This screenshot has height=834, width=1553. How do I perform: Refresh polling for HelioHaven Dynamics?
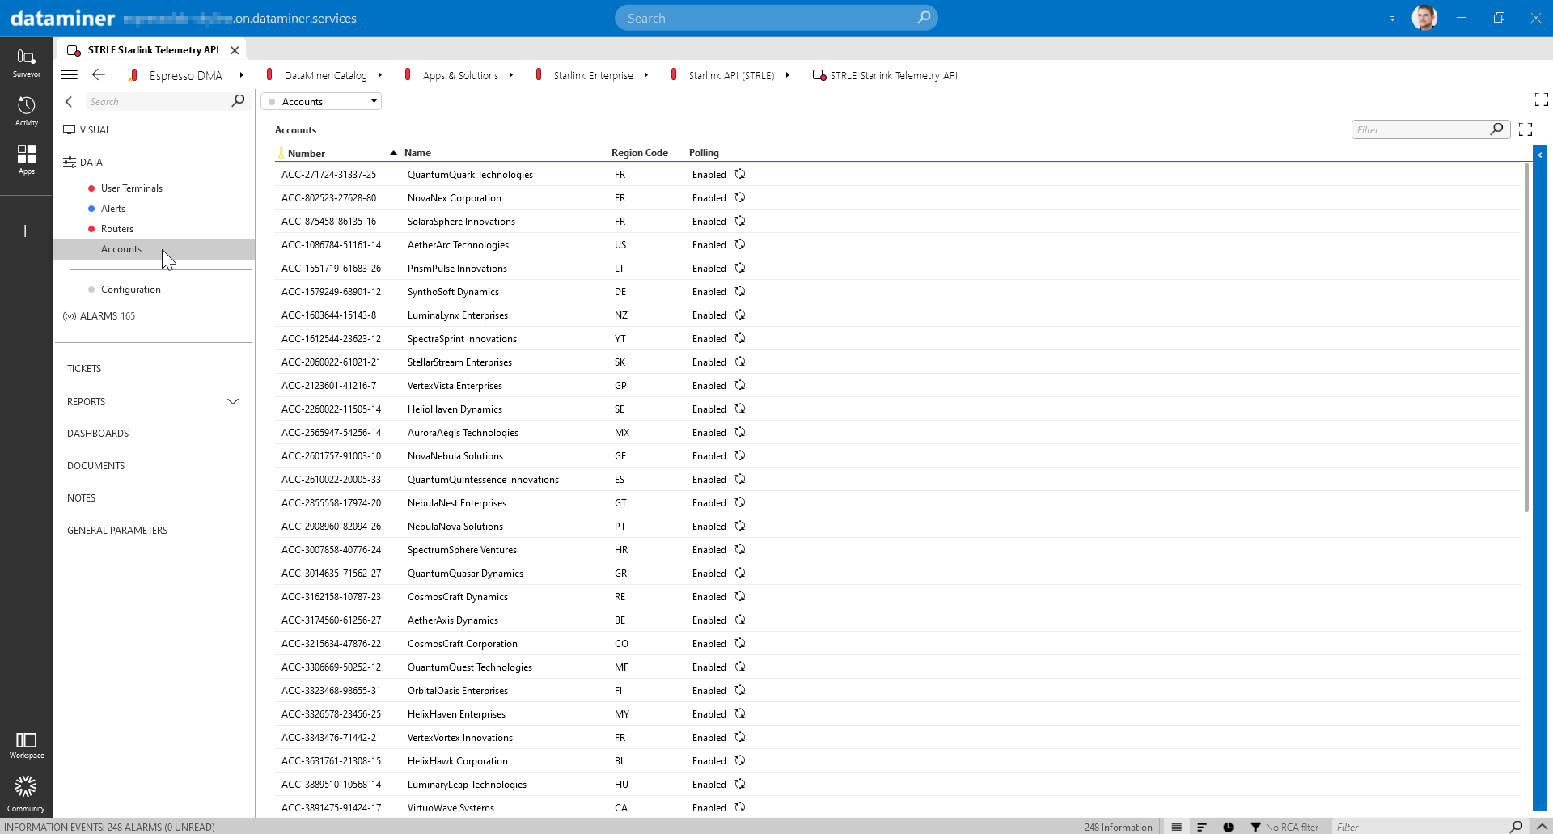(740, 409)
